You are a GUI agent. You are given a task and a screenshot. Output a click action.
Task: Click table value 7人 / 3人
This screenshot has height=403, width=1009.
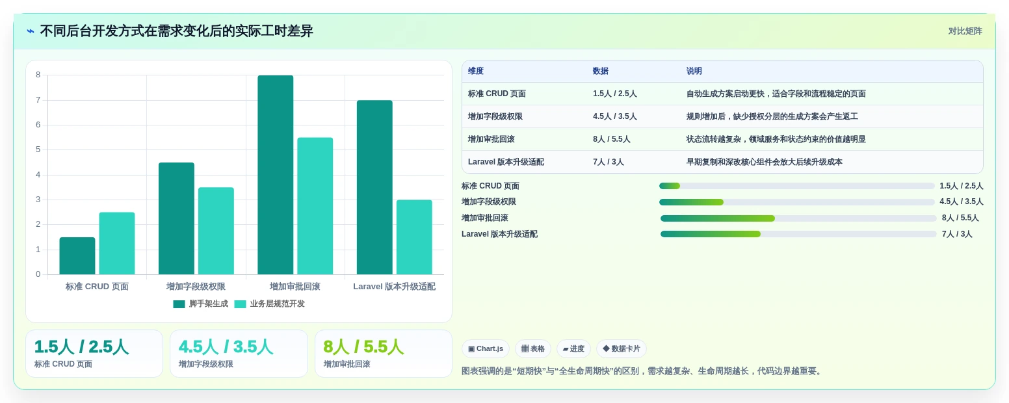pos(609,162)
